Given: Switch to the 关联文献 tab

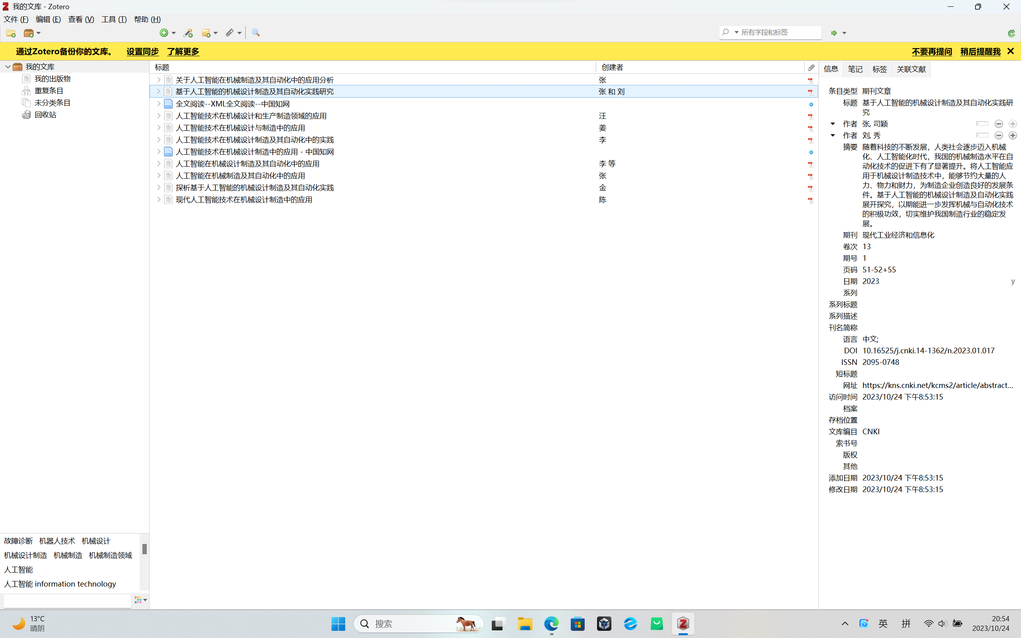Looking at the screenshot, I should [x=911, y=69].
